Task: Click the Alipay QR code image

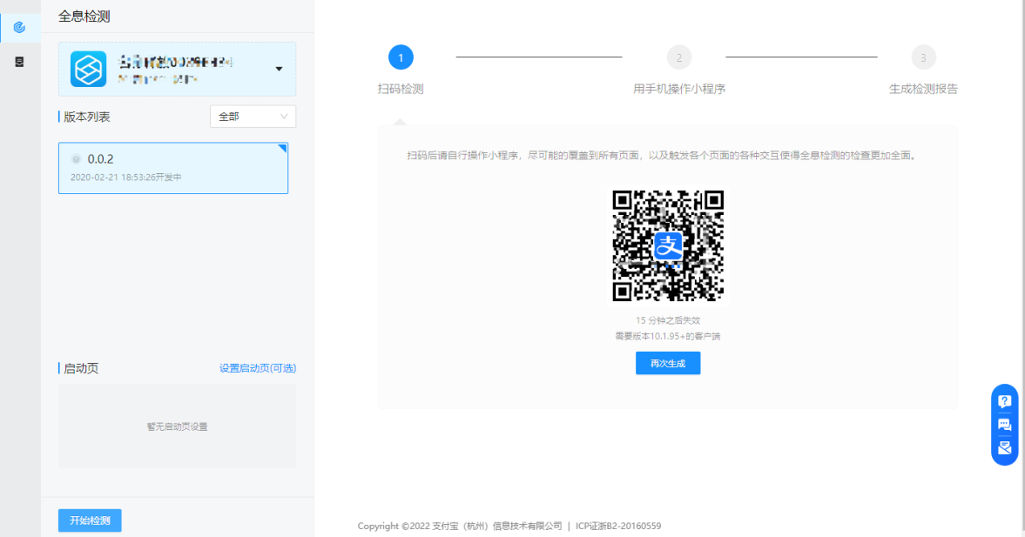Action: 667,245
